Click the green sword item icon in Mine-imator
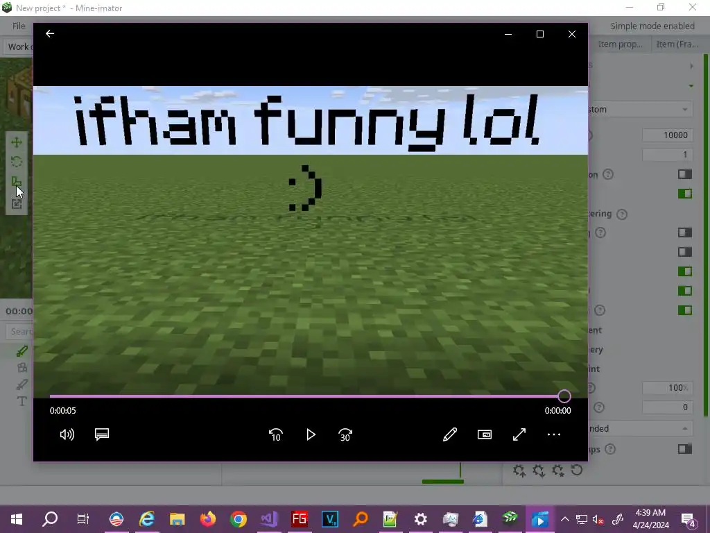Viewport: 710px width, 533px height. tap(21, 350)
